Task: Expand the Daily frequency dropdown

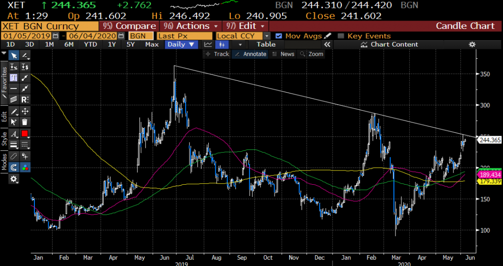Action: (x=181, y=45)
